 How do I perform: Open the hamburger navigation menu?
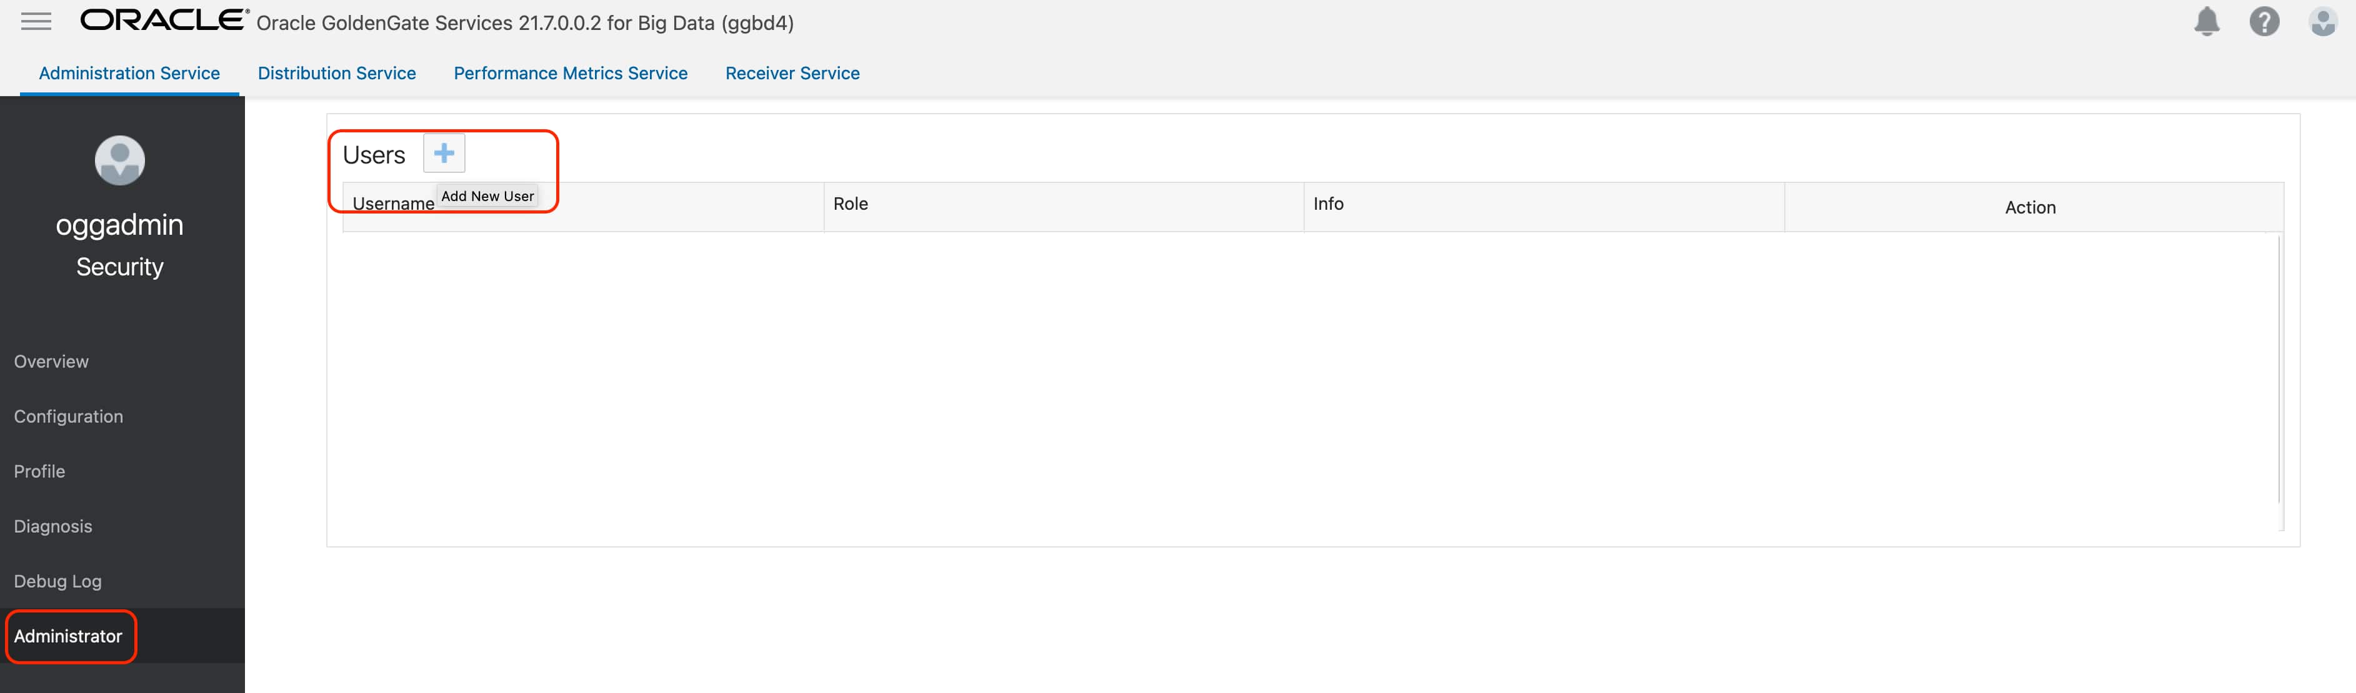pos(36,21)
